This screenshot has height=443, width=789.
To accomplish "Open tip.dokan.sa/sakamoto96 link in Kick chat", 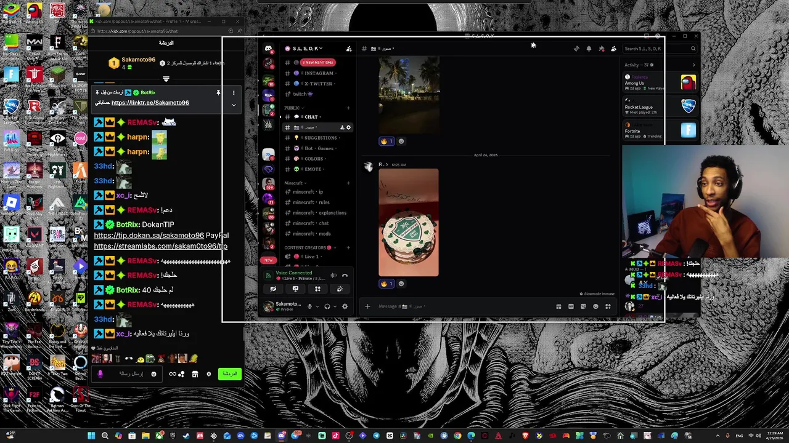I will pyautogui.click(x=149, y=235).
